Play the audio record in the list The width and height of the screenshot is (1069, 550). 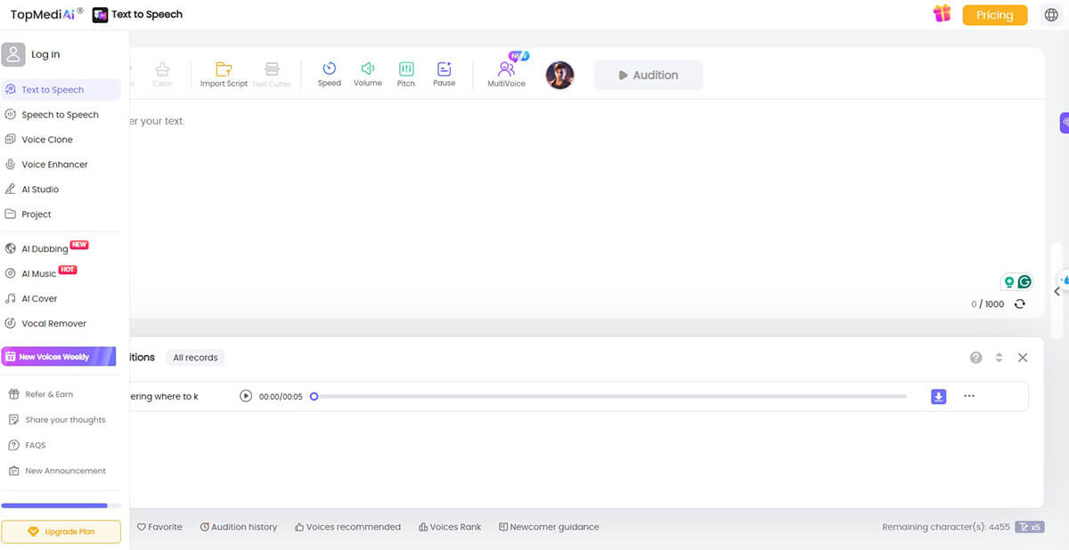246,396
